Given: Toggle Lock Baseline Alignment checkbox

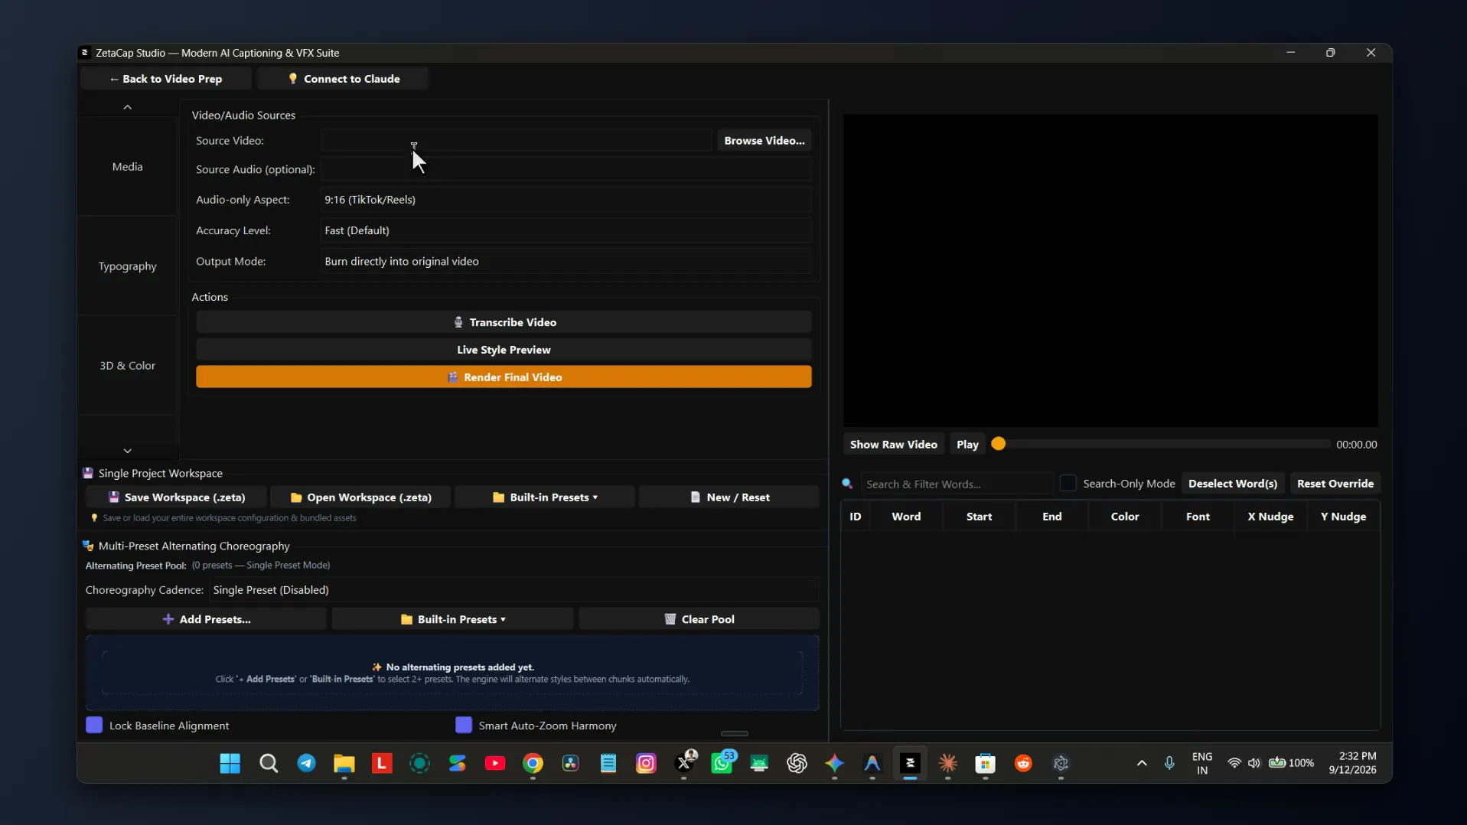Looking at the screenshot, I should [x=94, y=725].
